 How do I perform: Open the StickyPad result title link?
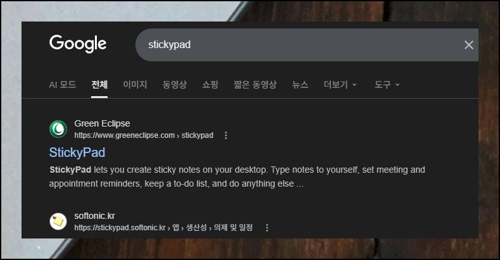(x=77, y=152)
